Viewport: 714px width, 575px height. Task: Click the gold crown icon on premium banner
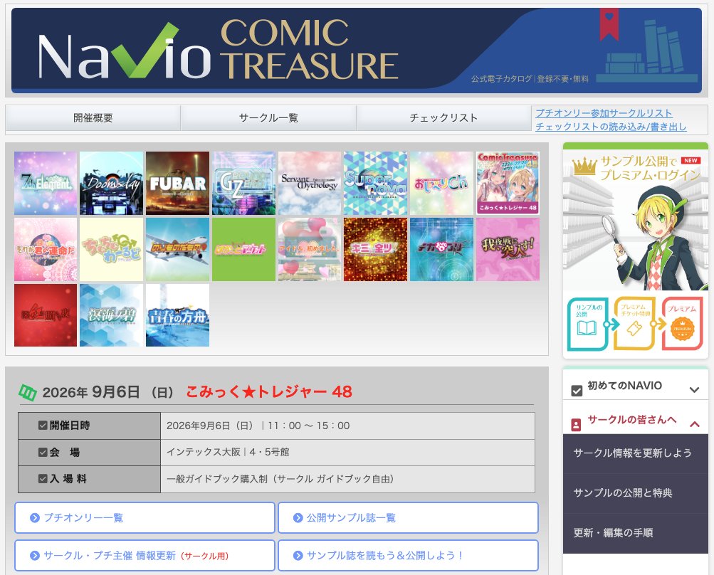tap(584, 167)
